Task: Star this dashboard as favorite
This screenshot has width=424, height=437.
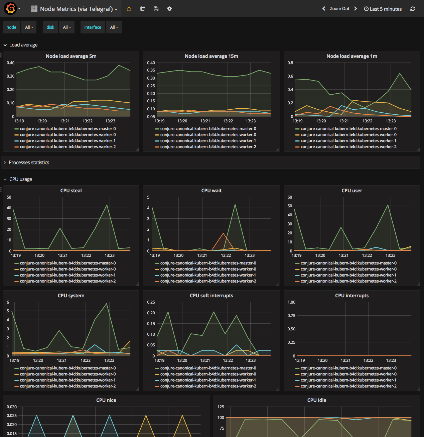Action: tap(129, 9)
